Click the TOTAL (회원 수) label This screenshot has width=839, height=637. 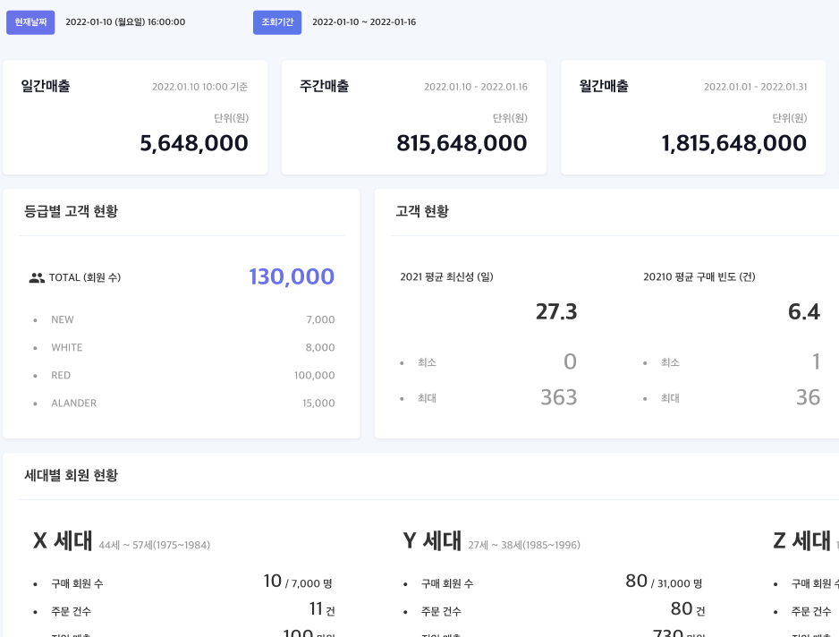pos(85,277)
